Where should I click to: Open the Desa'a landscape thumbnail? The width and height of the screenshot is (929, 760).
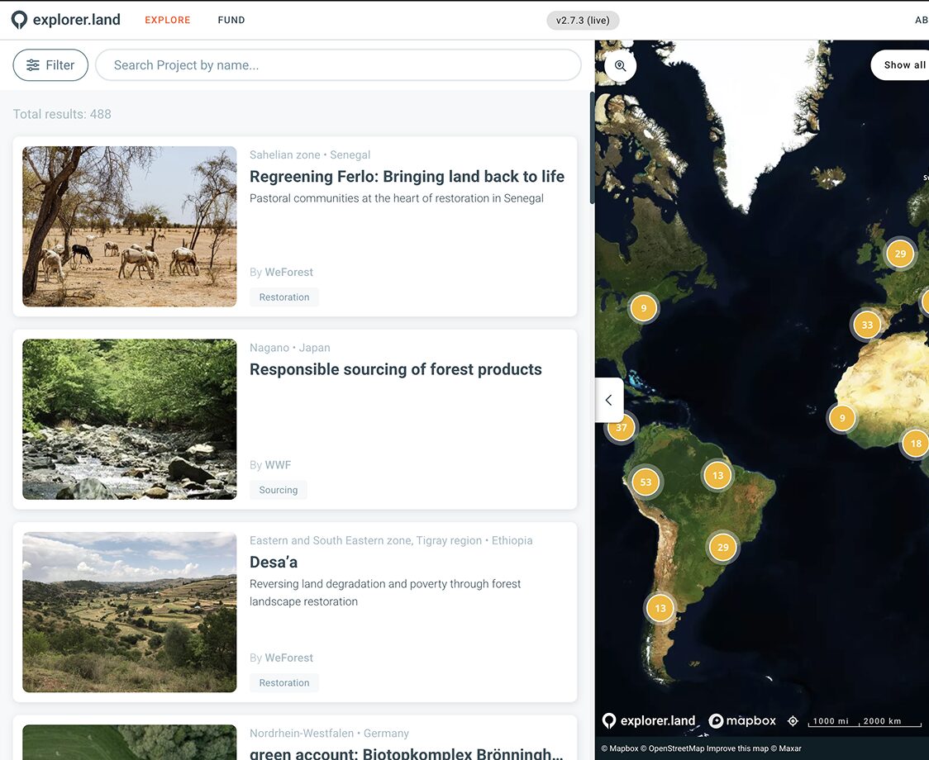(130, 612)
